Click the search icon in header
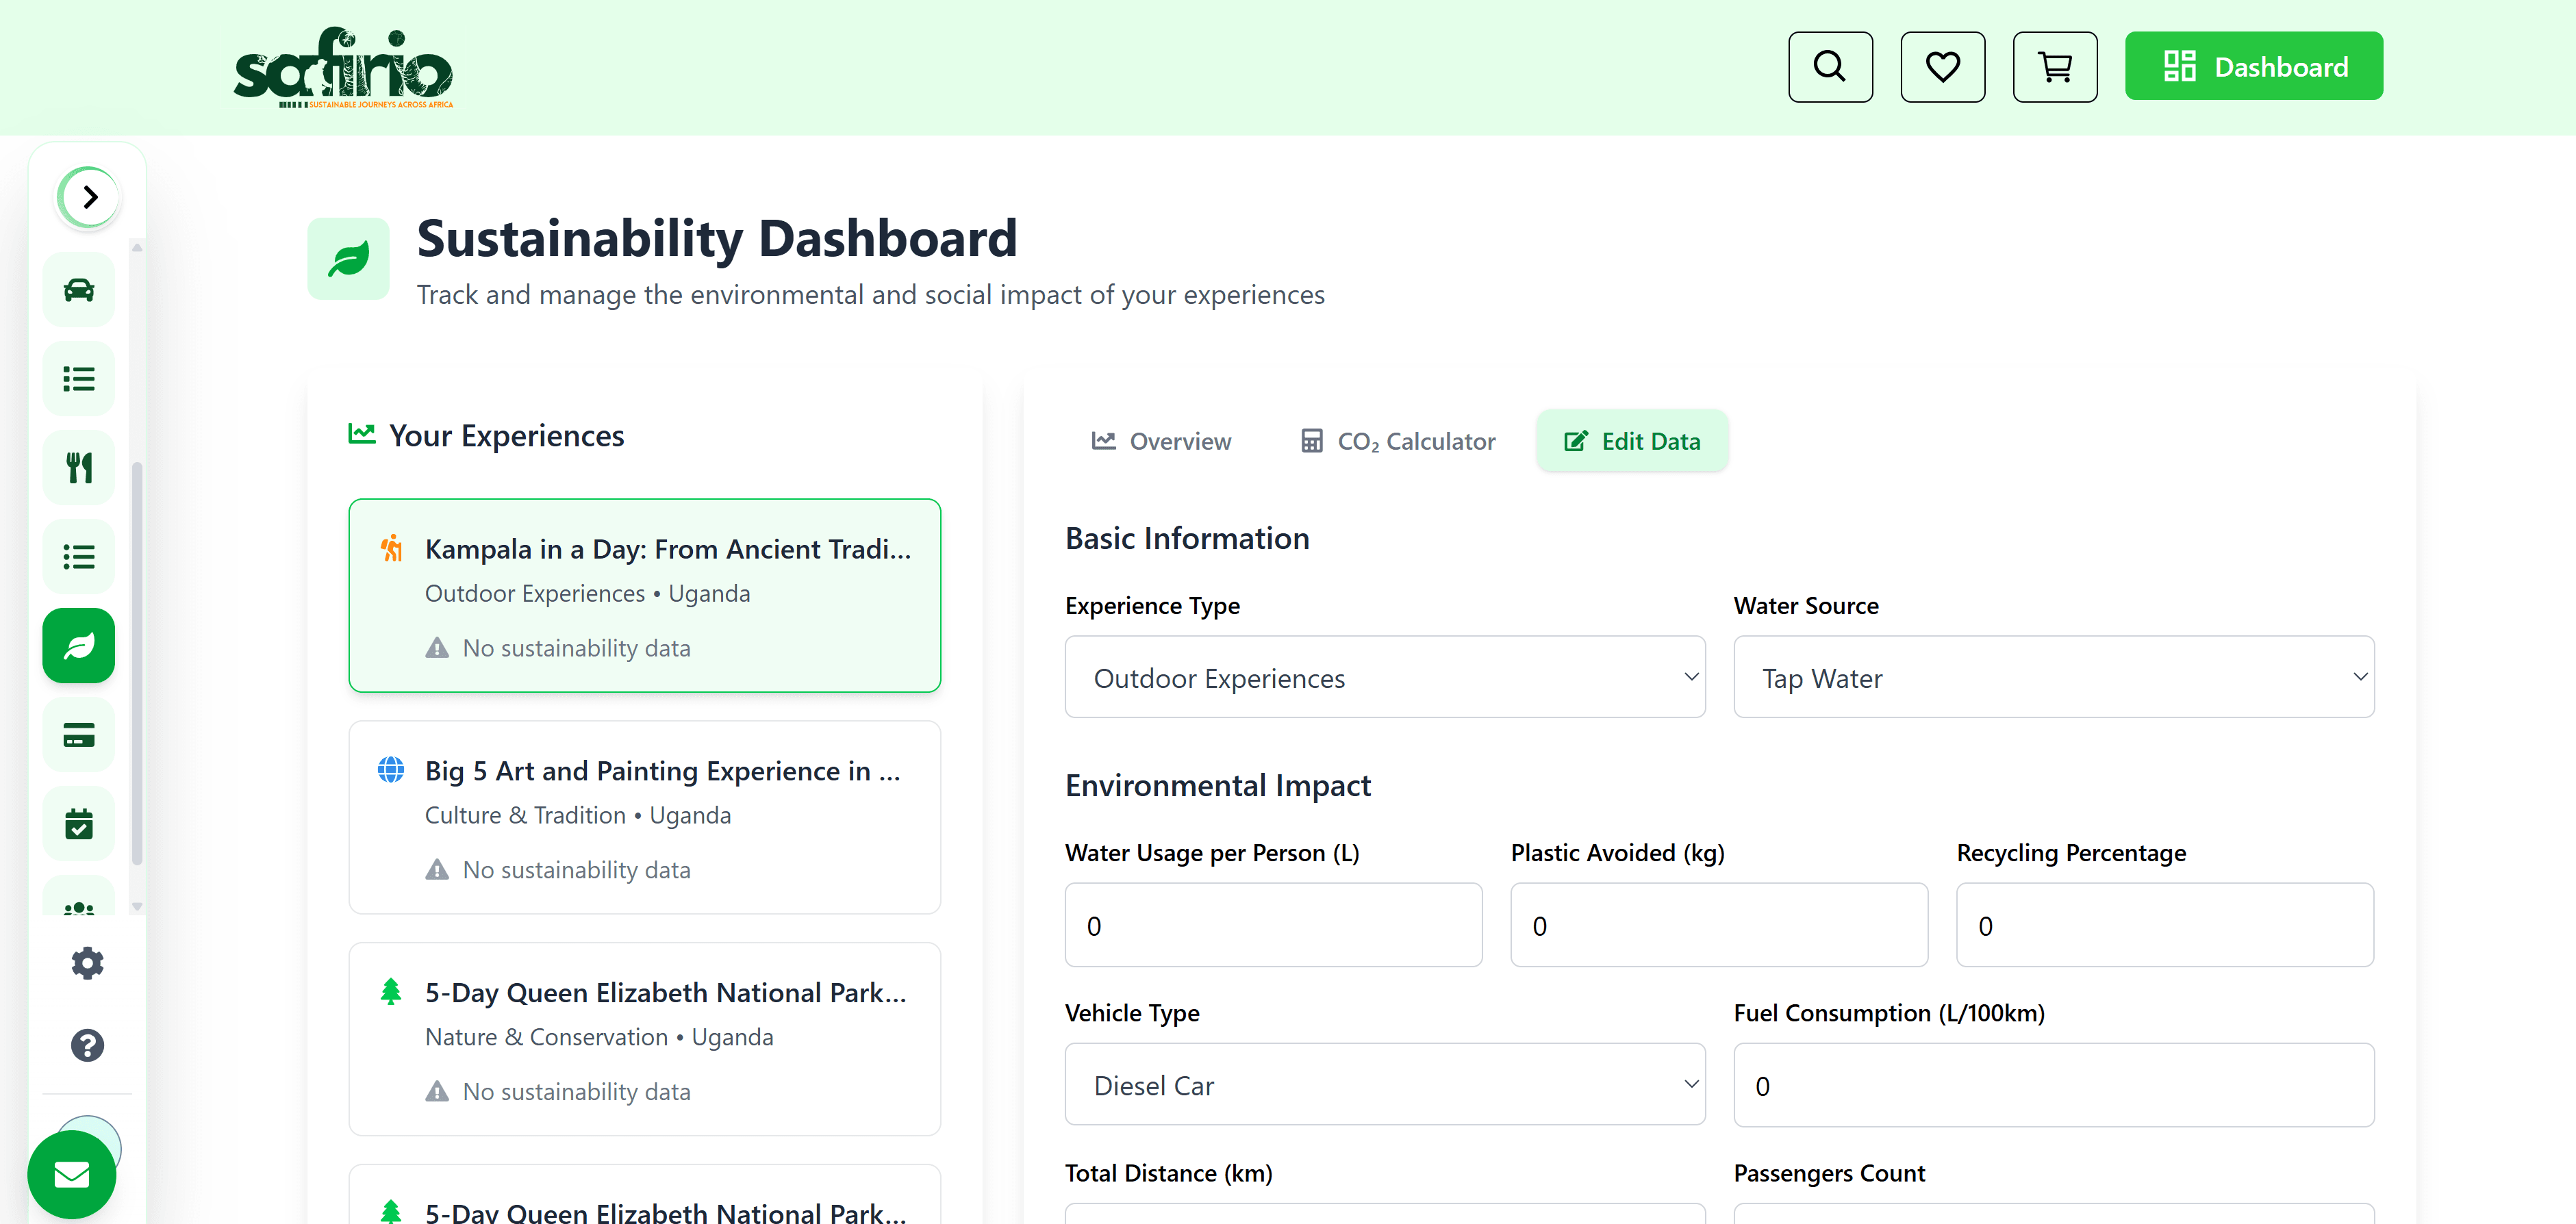 (x=1829, y=67)
